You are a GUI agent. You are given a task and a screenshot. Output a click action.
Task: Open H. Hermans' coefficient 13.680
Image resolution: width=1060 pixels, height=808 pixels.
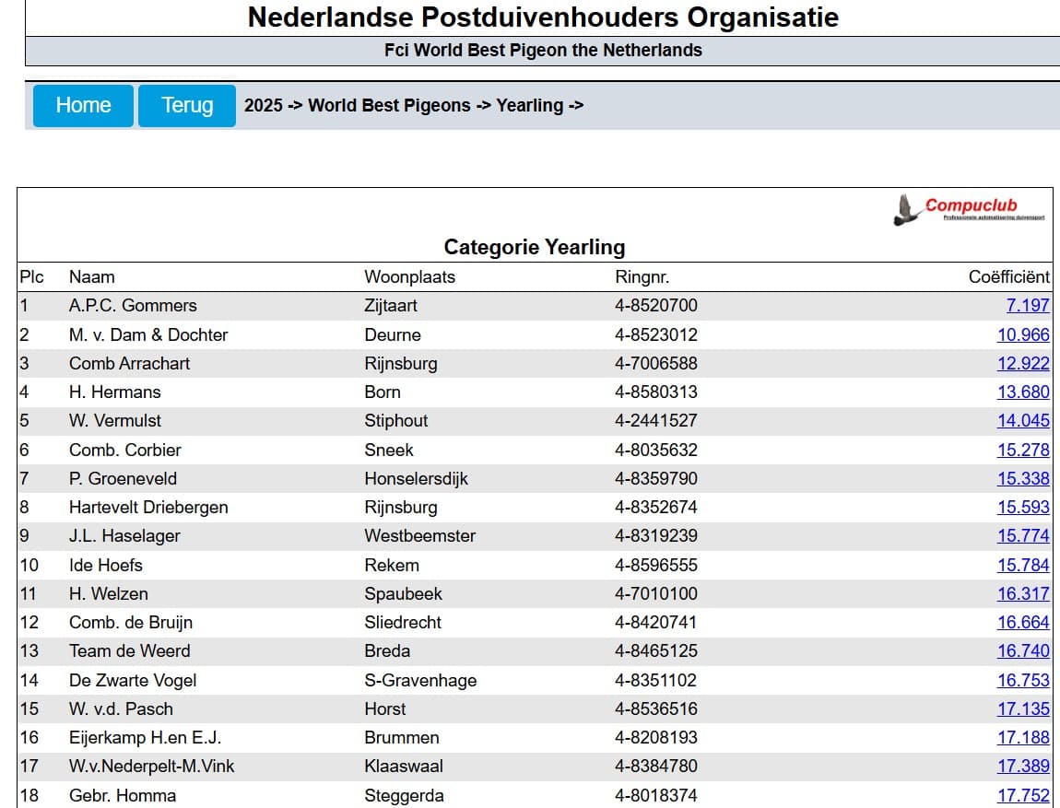[x=1022, y=392]
